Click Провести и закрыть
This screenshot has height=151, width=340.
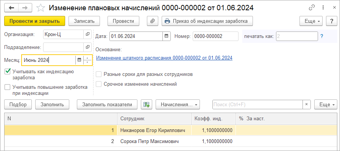pyautogui.click(x=35, y=21)
